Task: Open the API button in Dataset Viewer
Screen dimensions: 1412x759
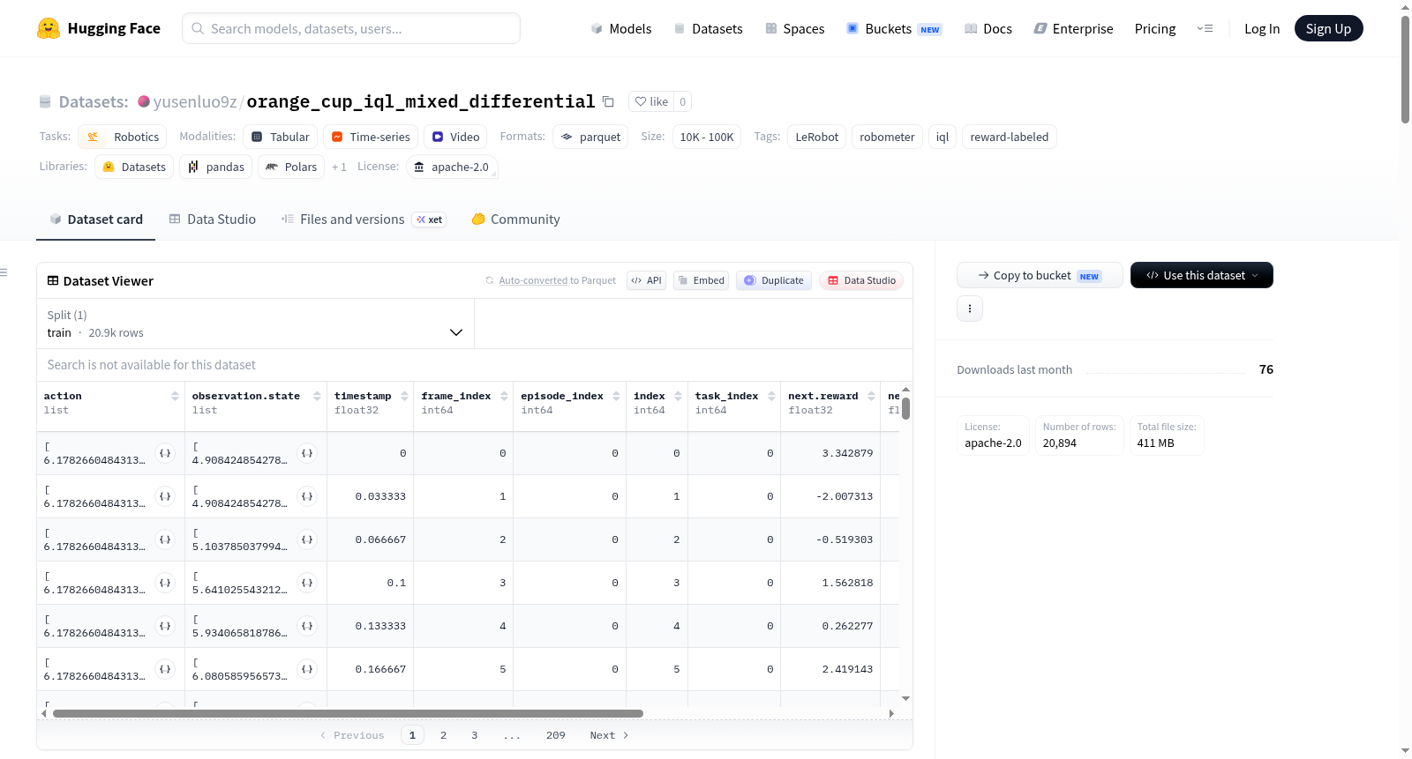Action: (646, 280)
